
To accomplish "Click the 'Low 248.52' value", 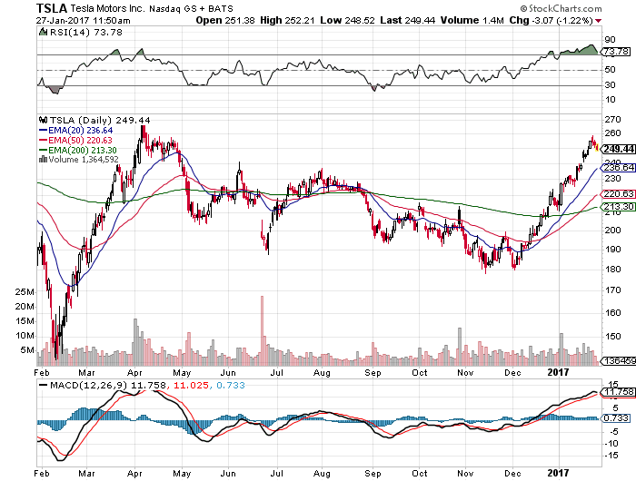I will coord(347,20).
